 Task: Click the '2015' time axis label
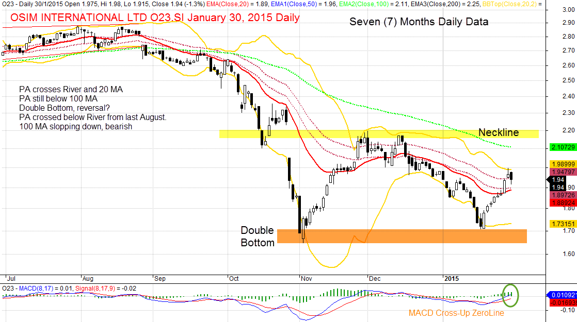[452, 278]
